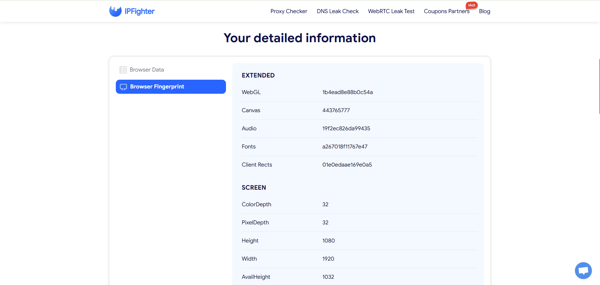Click the Audio hash 19f2ec826da99435
The width and height of the screenshot is (600, 285).
click(x=346, y=128)
